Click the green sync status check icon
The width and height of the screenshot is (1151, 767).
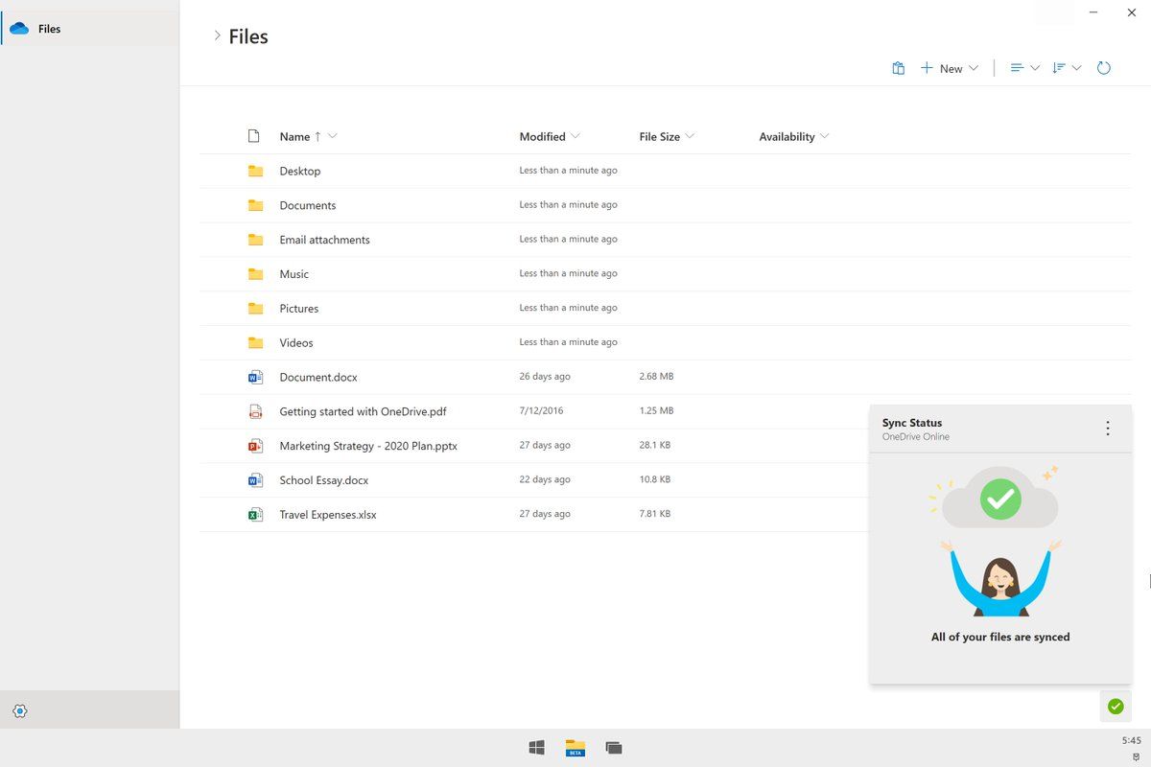coord(1115,707)
